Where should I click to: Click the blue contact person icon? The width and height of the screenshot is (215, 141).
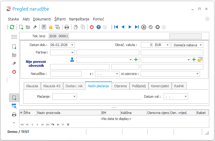tap(72, 60)
